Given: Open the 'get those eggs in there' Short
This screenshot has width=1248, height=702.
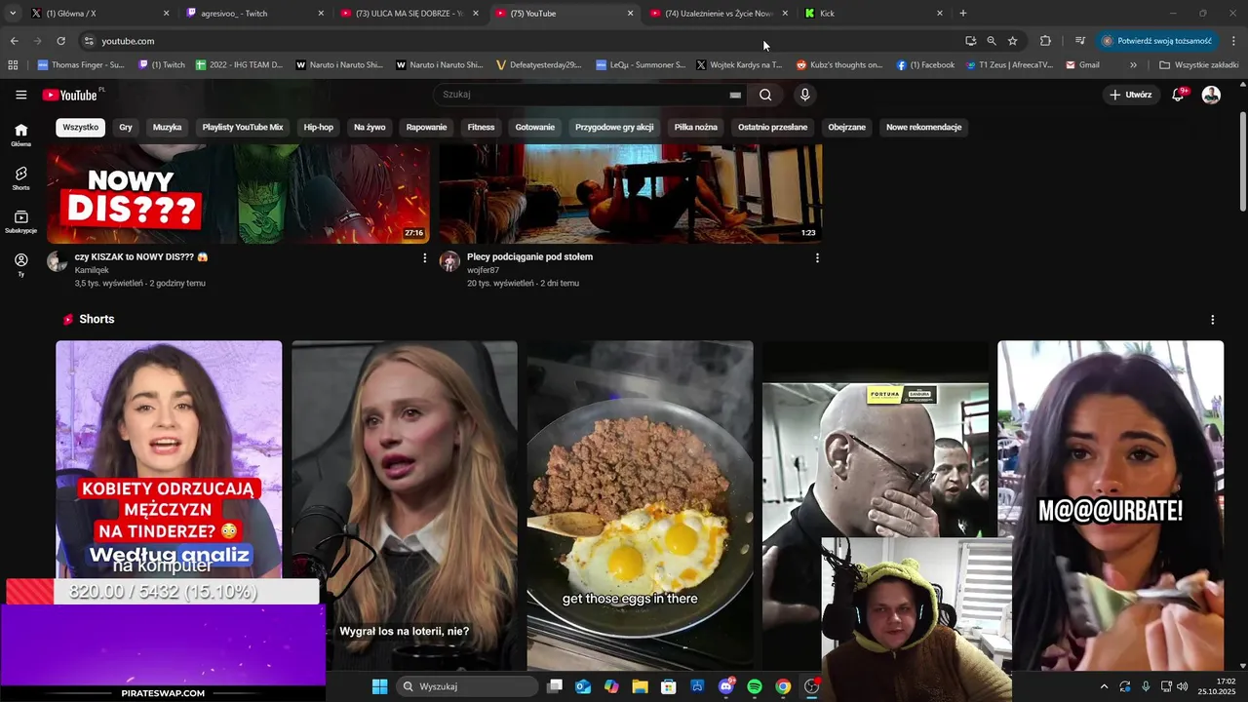Looking at the screenshot, I should pyautogui.click(x=640, y=505).
